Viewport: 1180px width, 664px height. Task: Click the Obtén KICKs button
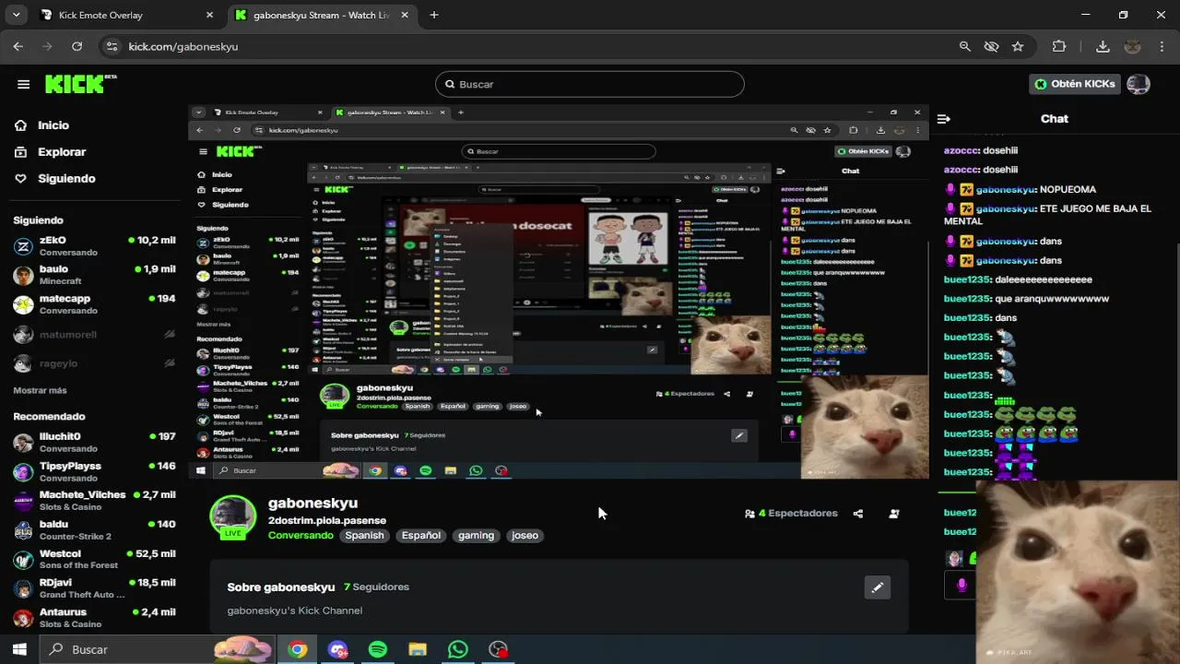1075,84
